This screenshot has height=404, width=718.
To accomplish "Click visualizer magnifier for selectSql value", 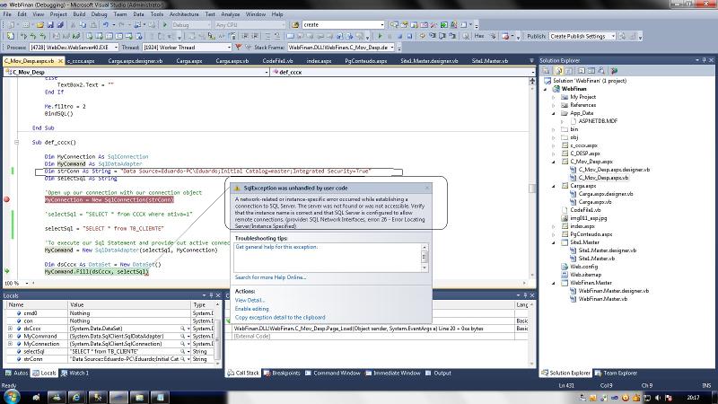I will (x=182, y=351).
